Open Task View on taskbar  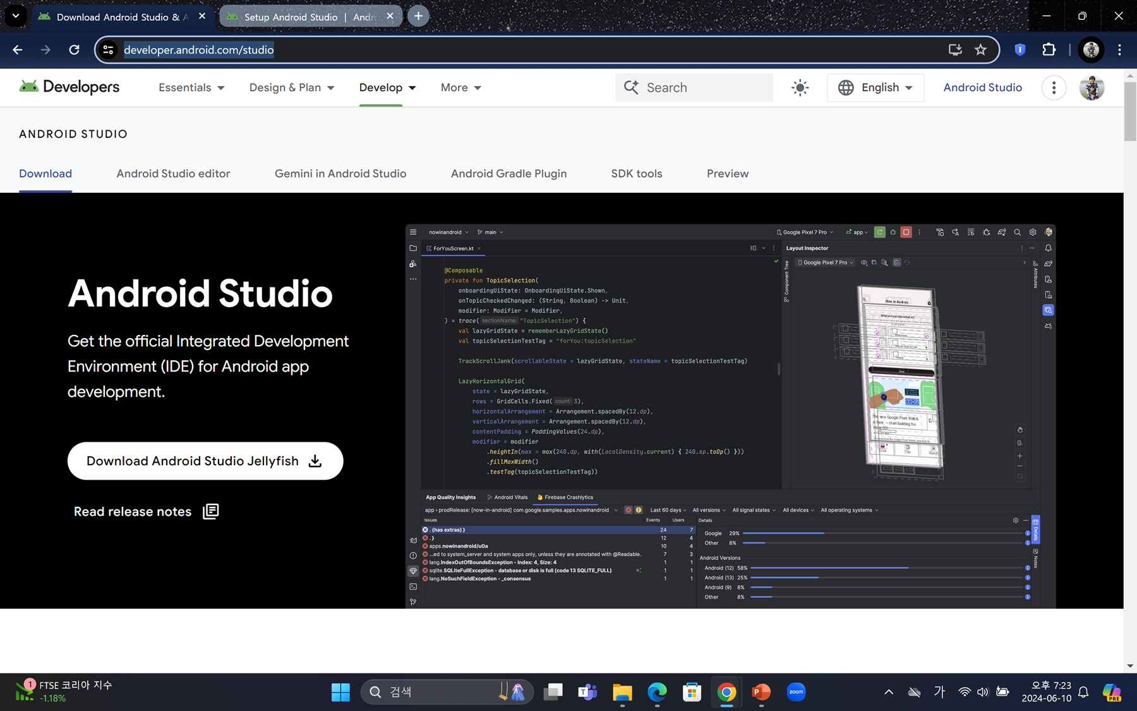[553, 692]
